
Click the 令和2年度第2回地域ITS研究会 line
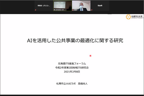(72, 68)
